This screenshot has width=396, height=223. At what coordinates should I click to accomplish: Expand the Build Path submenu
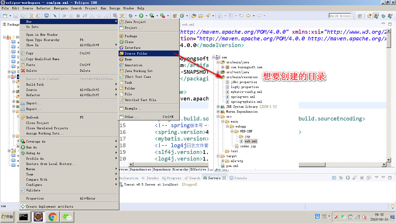tap(69, 84)
